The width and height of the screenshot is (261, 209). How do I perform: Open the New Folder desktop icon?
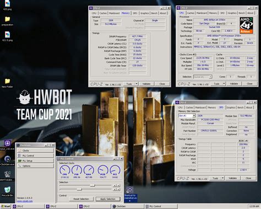pos(7,83)
